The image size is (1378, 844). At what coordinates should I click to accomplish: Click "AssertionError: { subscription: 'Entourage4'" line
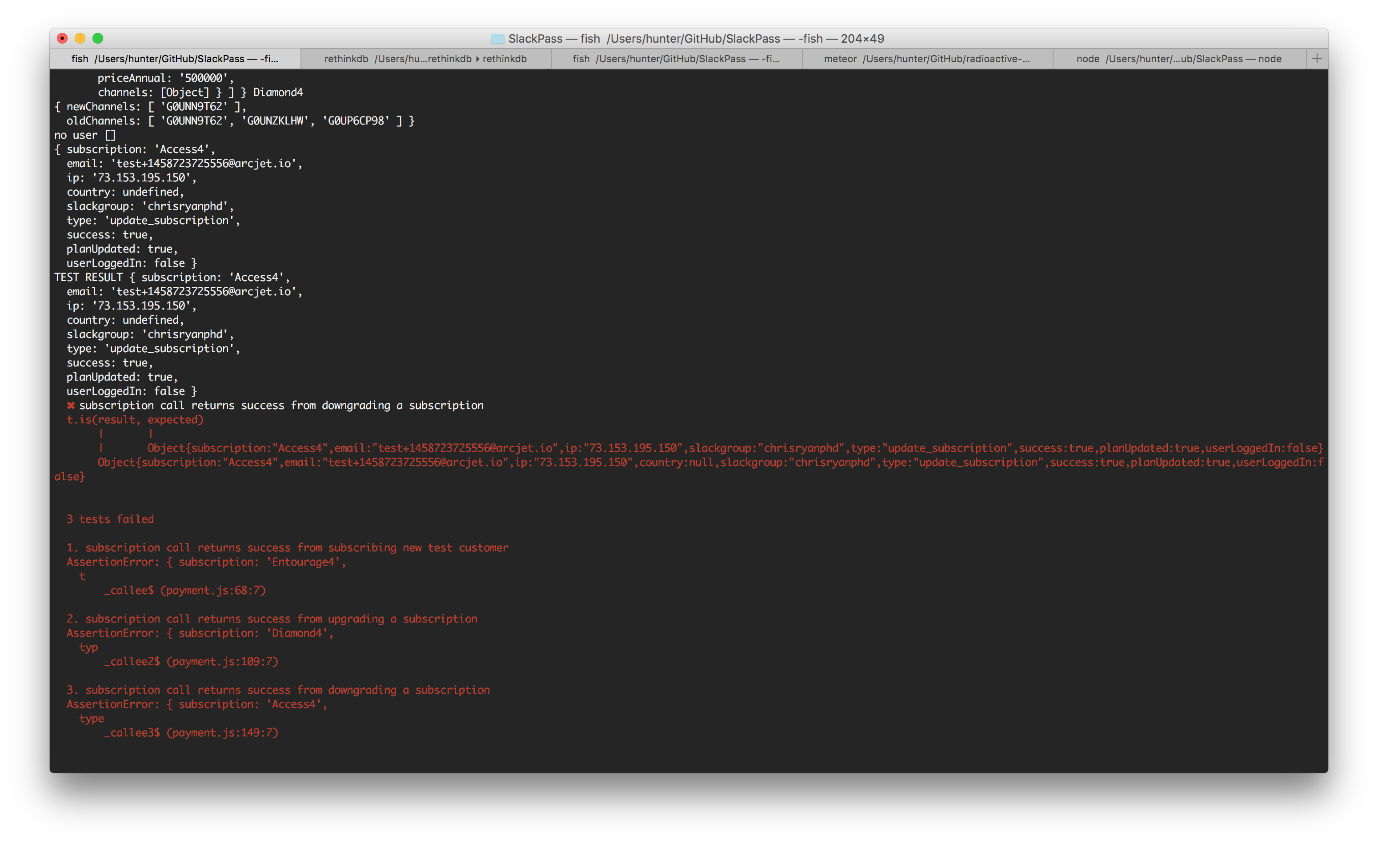206,562
